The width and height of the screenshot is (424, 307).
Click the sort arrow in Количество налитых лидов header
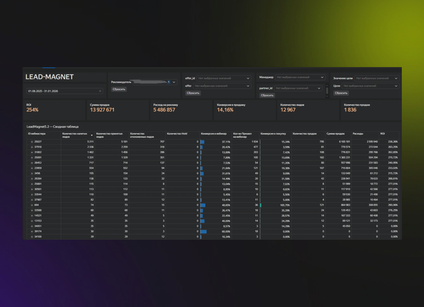[92, 135]
